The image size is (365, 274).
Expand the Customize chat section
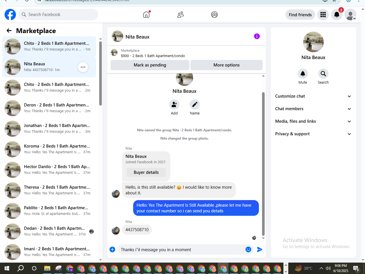pyautogui.click(x=313, y=96)
